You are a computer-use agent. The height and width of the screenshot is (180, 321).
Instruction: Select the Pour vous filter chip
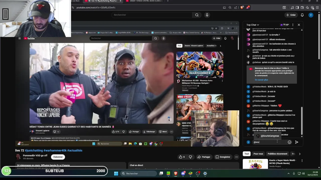(258, 154)
